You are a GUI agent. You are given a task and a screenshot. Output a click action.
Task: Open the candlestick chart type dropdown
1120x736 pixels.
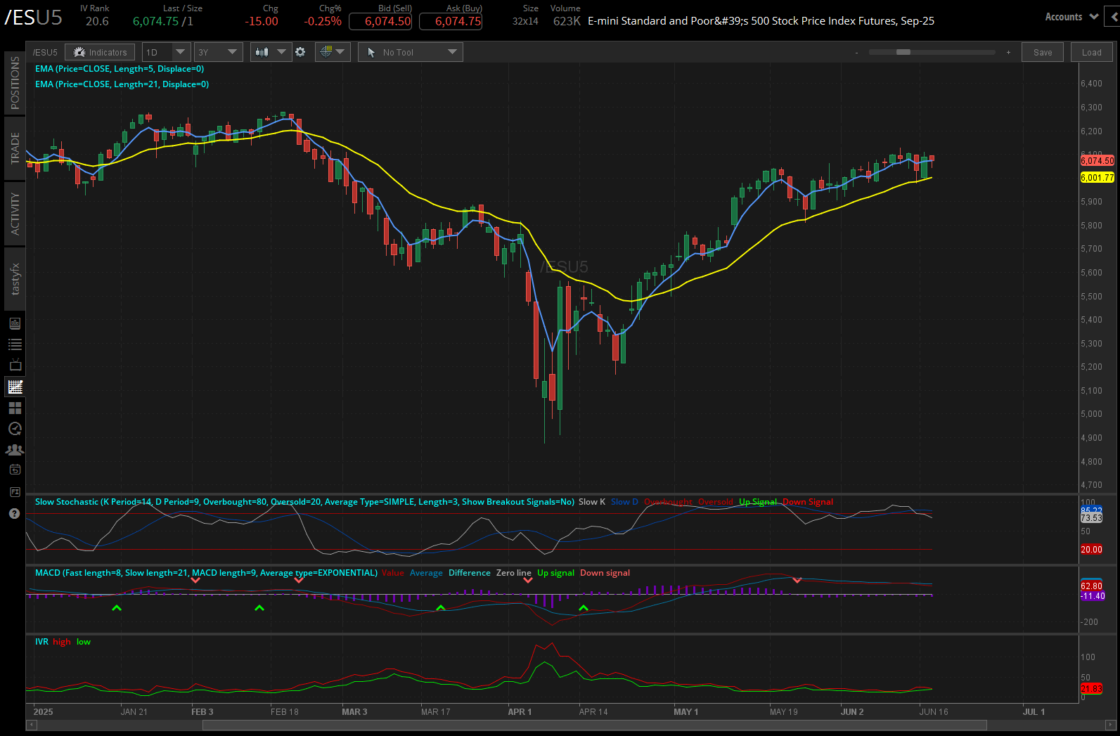(271, 52)
